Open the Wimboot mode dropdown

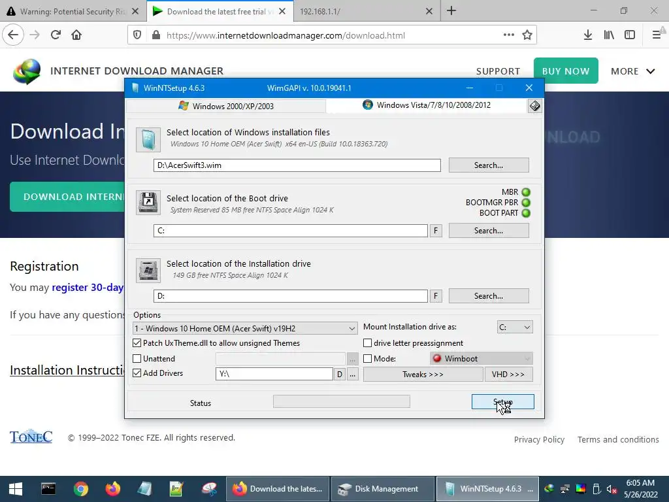[x=481, y=359]
